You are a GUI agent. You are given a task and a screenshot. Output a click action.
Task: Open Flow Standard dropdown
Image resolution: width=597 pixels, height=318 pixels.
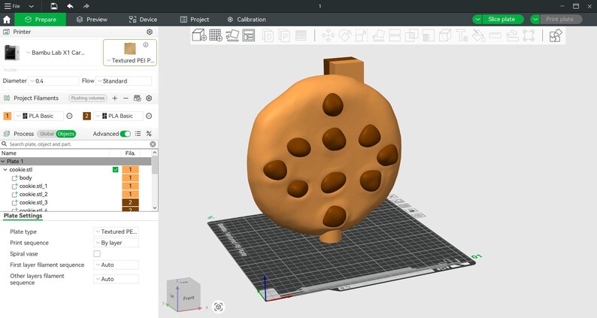point(123,81)
